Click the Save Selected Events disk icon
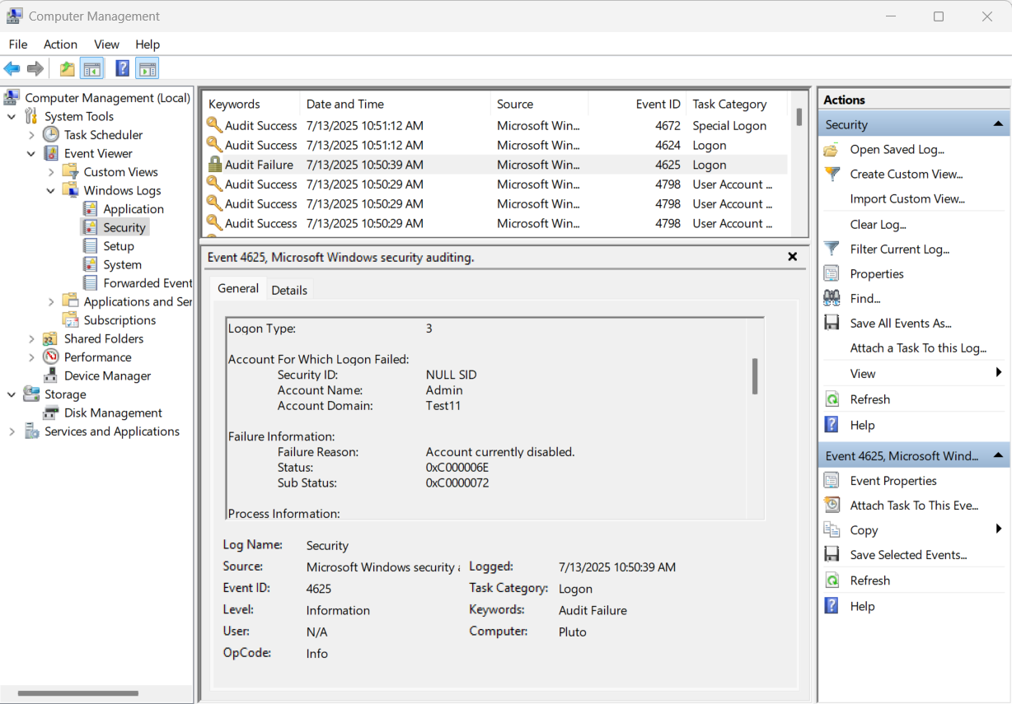Screen dimensions: 1012x704 click(832, 555)
